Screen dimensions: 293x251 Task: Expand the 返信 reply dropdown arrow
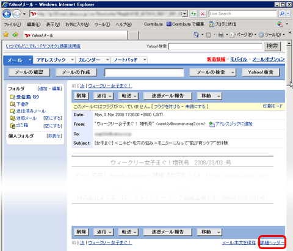pyautogui.click(x=110, y=96)
